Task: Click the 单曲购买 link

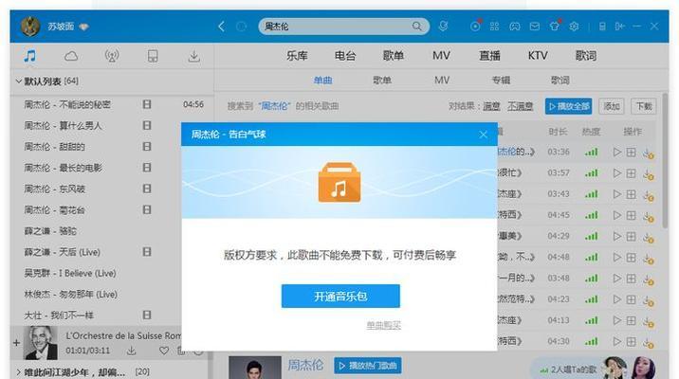Action: (384, 325)
